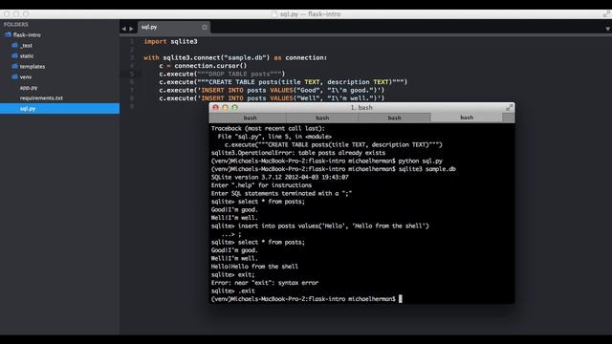Image resolution: width=612 pixels, height=344 pixels.
Task: Open requirements.txt in the sidebar
Action: coord(41,97)
